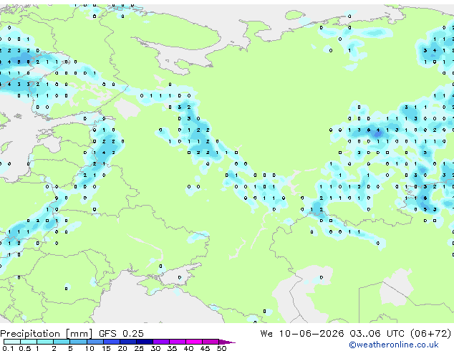Pick the 10 to 15 mm legend swatch
The width and height of the screenshot is (454, 351).
[95, 342]
